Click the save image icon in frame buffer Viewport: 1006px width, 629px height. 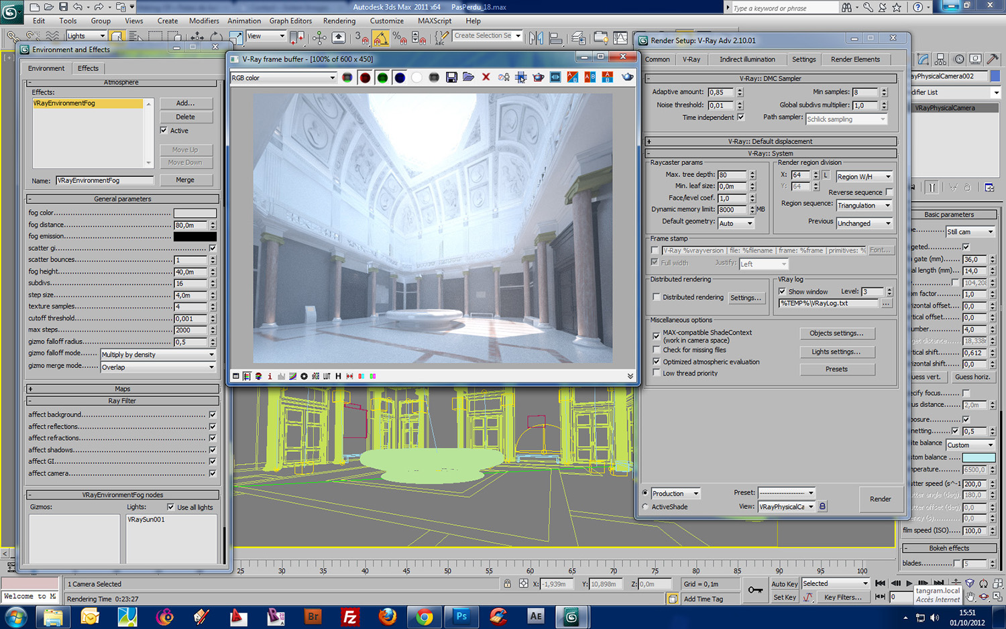point(451,78)
